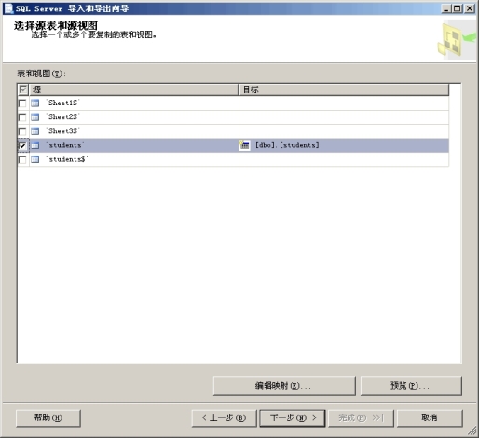
Task: Click the Sheet2$ table icon
Action: click(x=35, y=117)
